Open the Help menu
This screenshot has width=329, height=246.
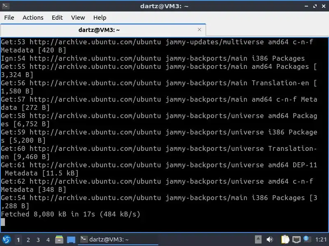[x=100, y=18]
